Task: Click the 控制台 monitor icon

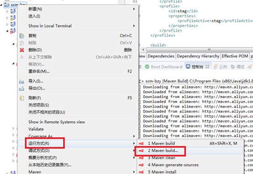Action: (x=188, y=66)
